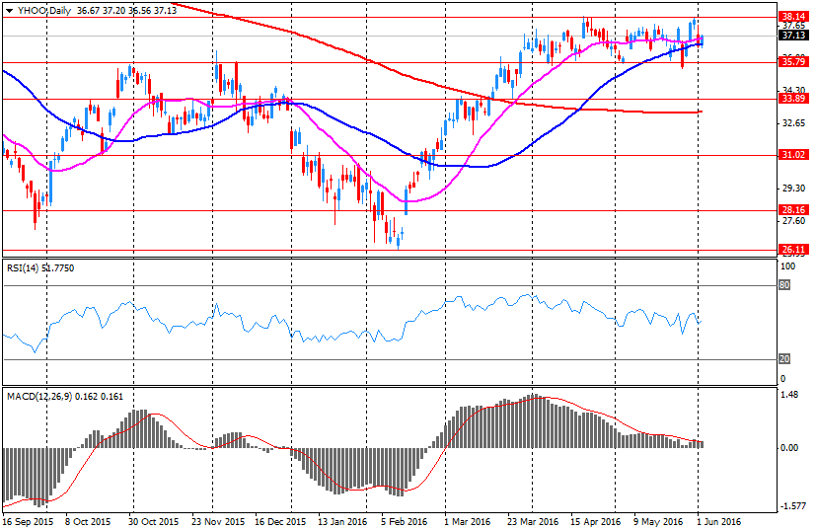This screenshot has width=816, height=530.
Task: Click the MACD 1.48 scale value
Action: tap(789, 396)
